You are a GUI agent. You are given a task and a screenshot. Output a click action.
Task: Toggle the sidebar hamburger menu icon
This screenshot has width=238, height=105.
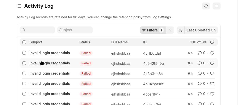point(19,6)
